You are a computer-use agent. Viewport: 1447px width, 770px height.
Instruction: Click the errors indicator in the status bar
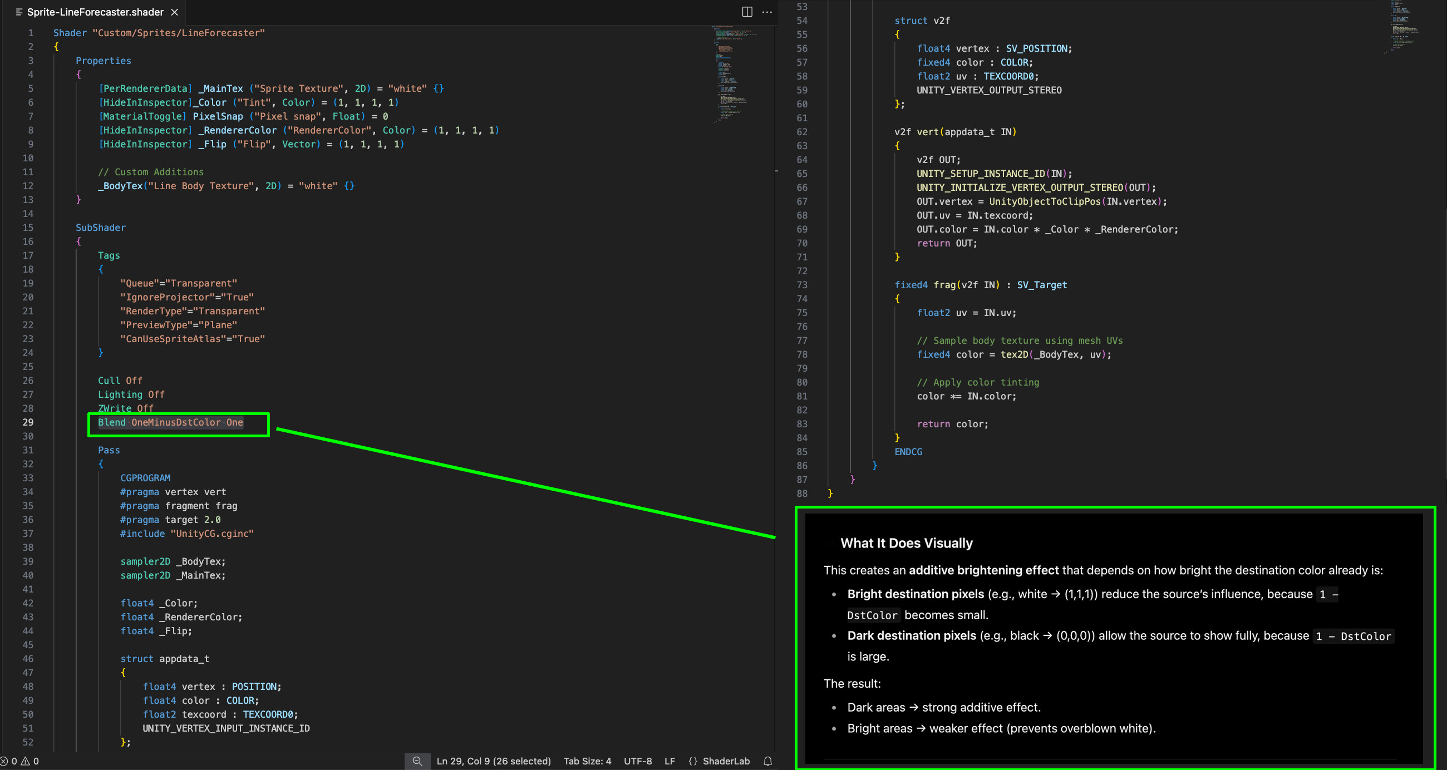pos(9,761)
